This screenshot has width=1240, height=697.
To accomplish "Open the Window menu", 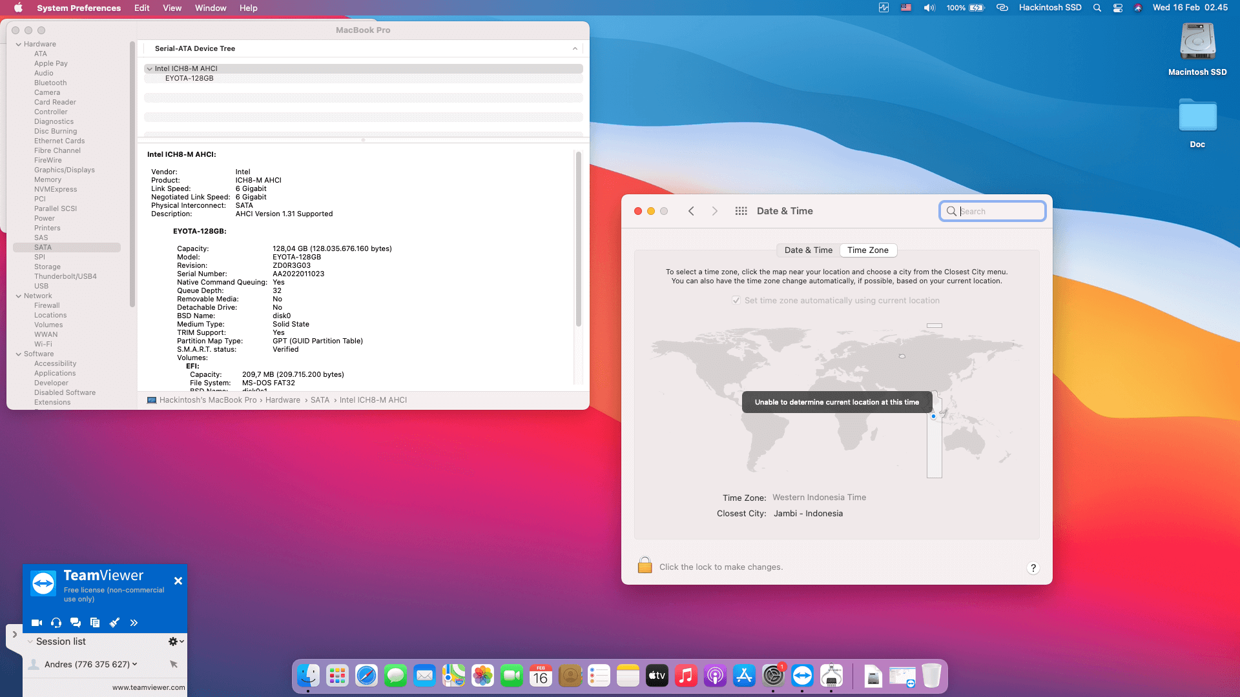I will pyautogui.click(x=211, y=8).
